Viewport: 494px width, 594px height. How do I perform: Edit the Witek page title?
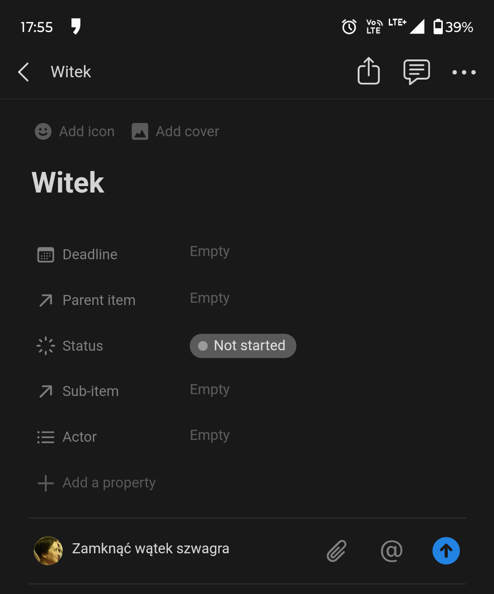click(68, 182)
